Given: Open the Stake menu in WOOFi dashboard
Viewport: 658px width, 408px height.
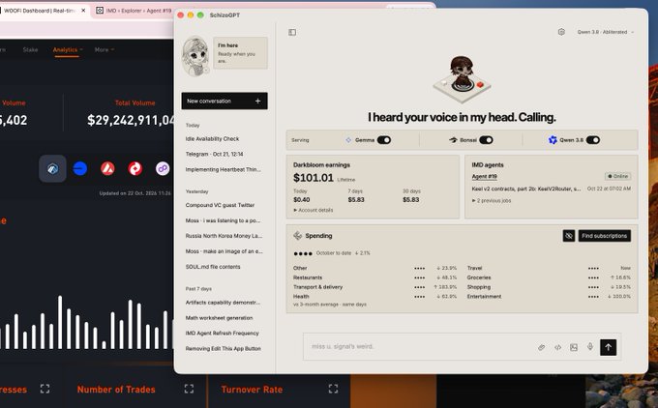Looking at the screenshot, I should pyautogui.click(x=30, y=50).
